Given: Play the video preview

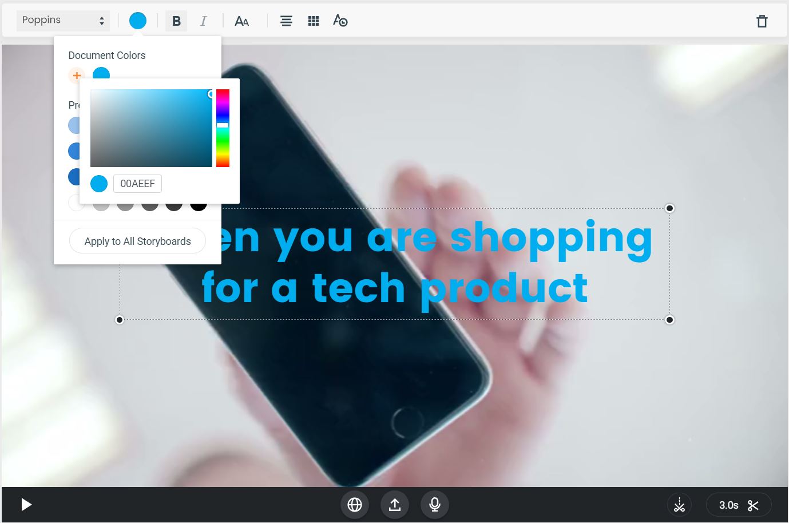Looking at the screenshot, I should click(26, 504).
